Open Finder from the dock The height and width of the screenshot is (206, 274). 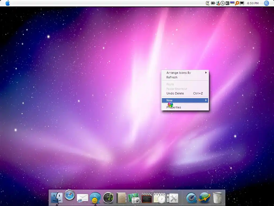coord(57,198)
